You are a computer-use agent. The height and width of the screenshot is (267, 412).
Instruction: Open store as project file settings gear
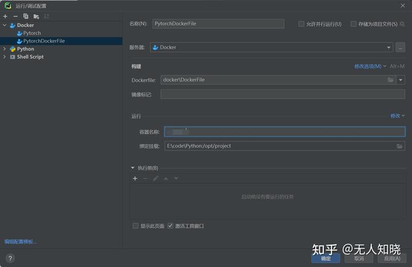(x=402, y=24)
